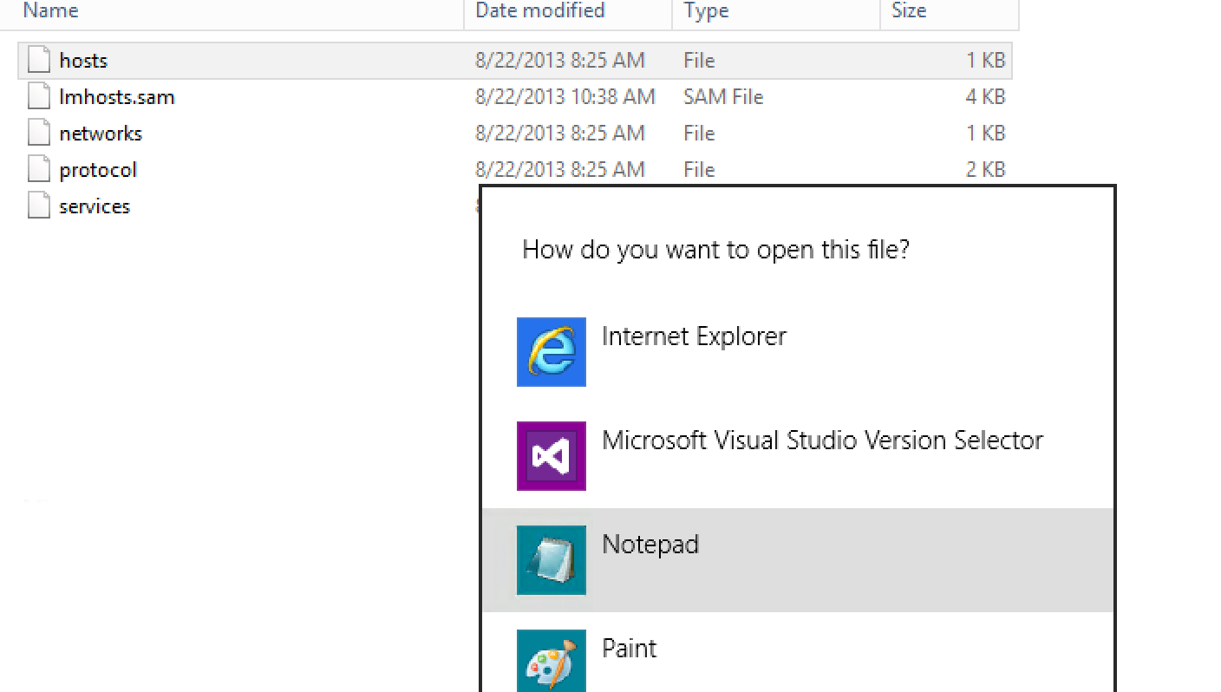Sort files by the Type column
1221x692 pixels.
[x=705, y=11]
